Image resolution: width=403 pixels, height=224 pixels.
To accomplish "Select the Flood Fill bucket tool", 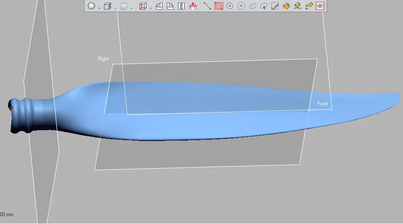I will click(x=286, y=6).
